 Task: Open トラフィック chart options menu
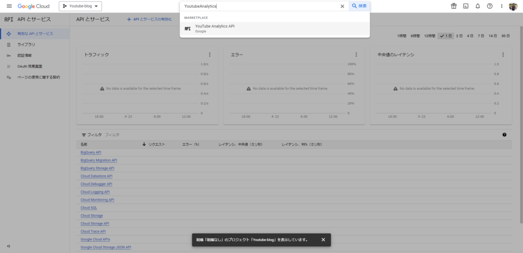click(x=209, y=54)
